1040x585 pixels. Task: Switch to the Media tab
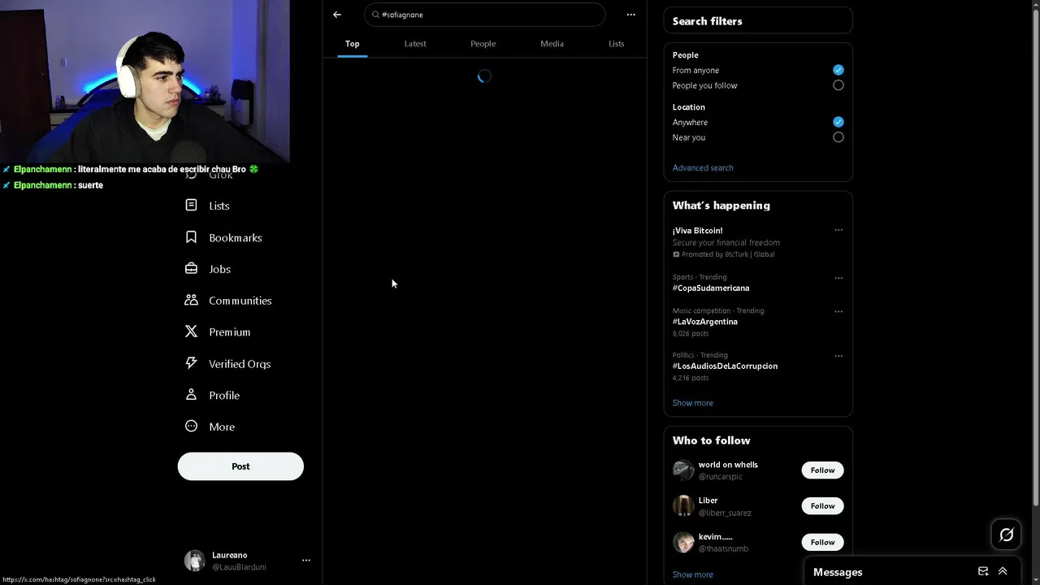552,44
